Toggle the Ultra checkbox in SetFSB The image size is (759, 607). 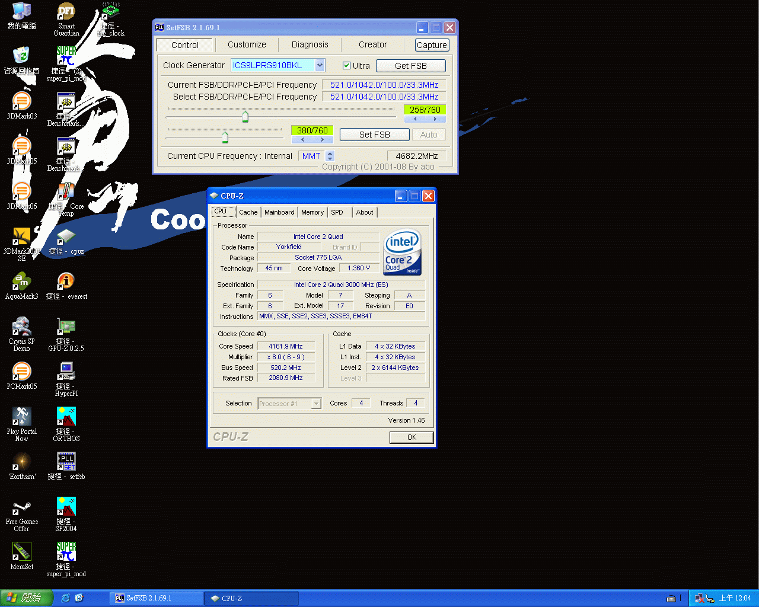(x=346, y=66)
